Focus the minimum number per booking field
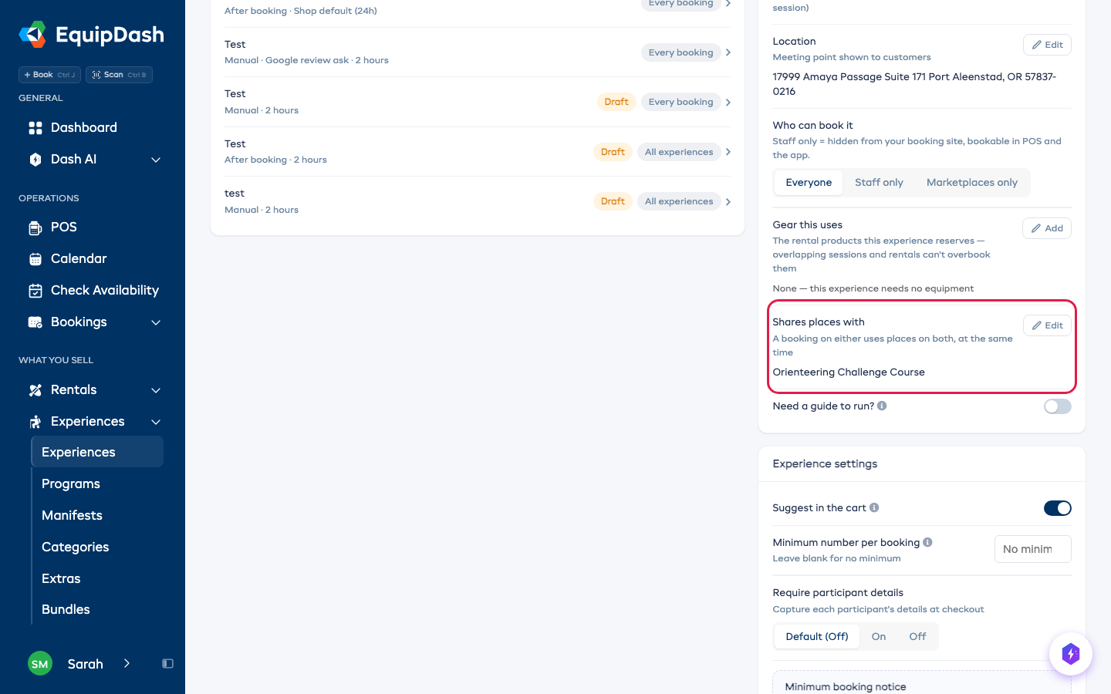The height and width of the screenshot is (694, 1111). point(1032,549)
